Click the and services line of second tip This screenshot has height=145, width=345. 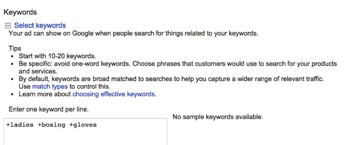tap(38, 71)
